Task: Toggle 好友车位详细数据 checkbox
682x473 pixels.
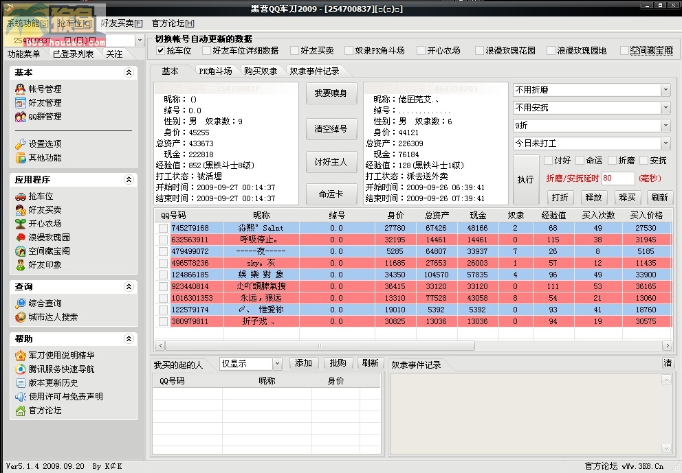Action: pyautogui.click(x=206, y=51)
